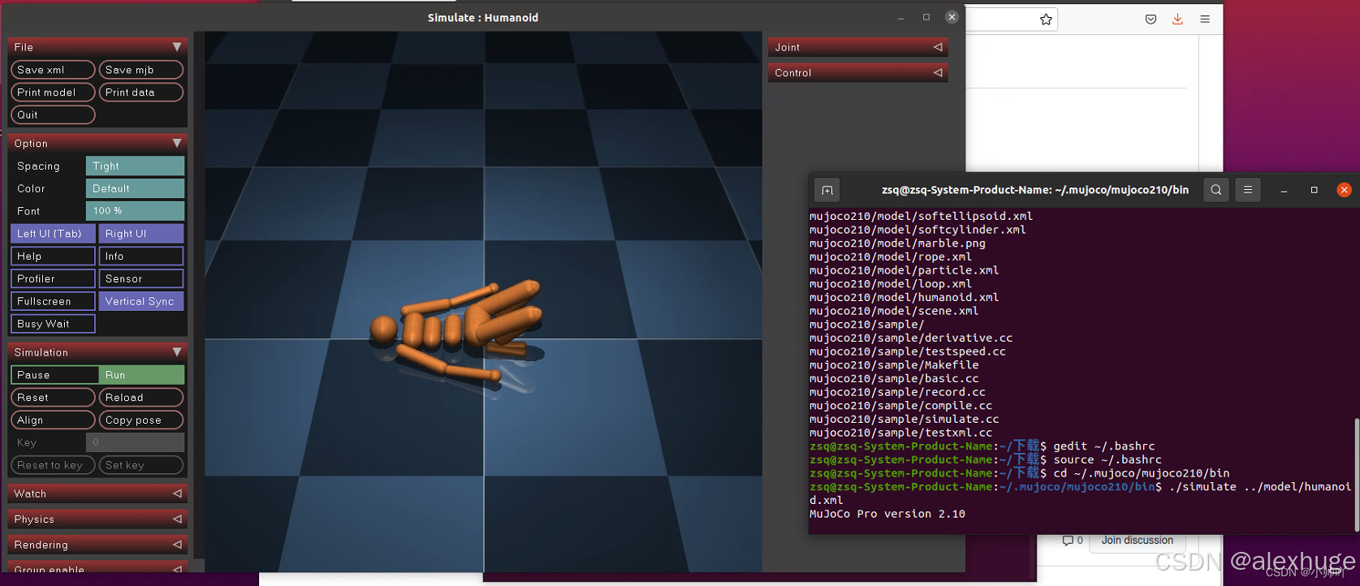Screen dimensions: 1360x586
Task: Open terminal hamburger menu
Action: click(x=1248, y=190)
